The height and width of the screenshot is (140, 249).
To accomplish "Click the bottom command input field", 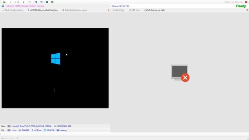I will point(124,134).
